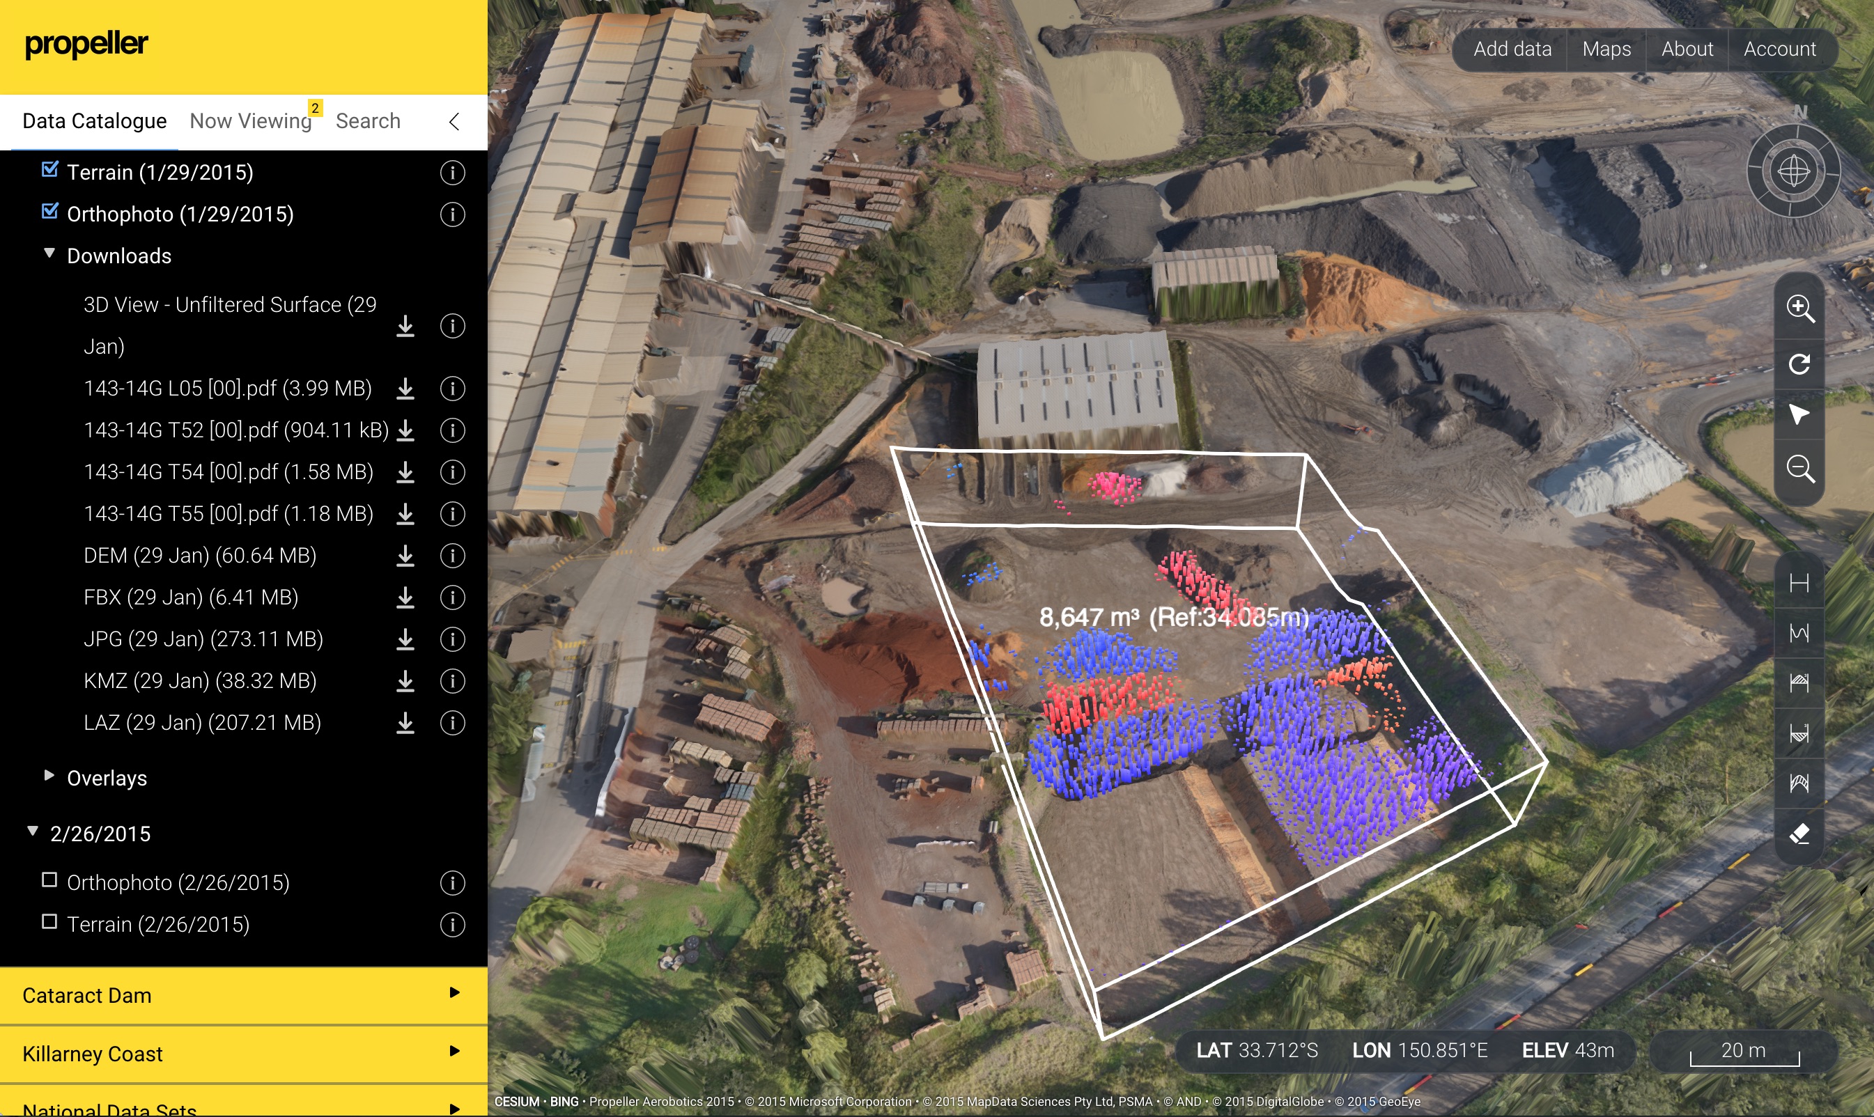Select the volume below reference tool
The height and width of the screenshot is (1117, 1874).
tap(1799, 733)
